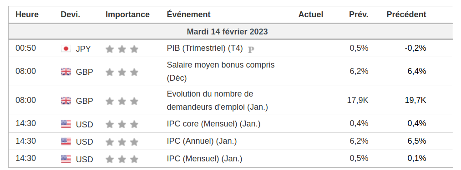The width and height of the screenshot is (461, 170).
Task: Click the UK flag in Salaire moyen row
Action: tap(66, 72)
